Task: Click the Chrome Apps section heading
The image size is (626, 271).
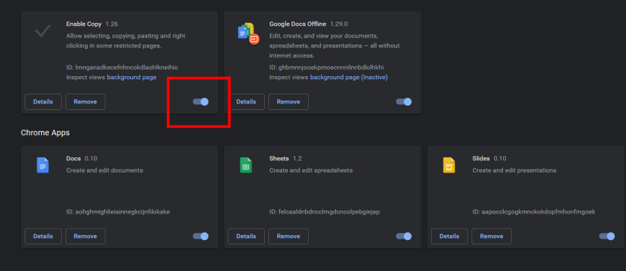Action: [x=45, y=132]
